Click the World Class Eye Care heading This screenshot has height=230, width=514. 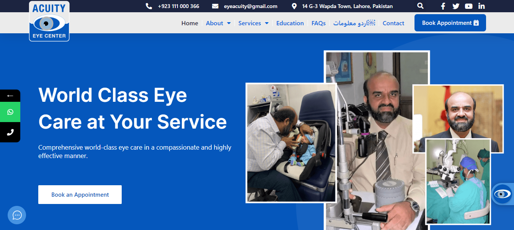[133, 108]
